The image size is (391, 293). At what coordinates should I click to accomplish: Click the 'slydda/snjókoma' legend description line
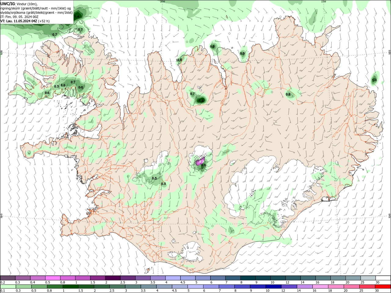pos(36,13)
